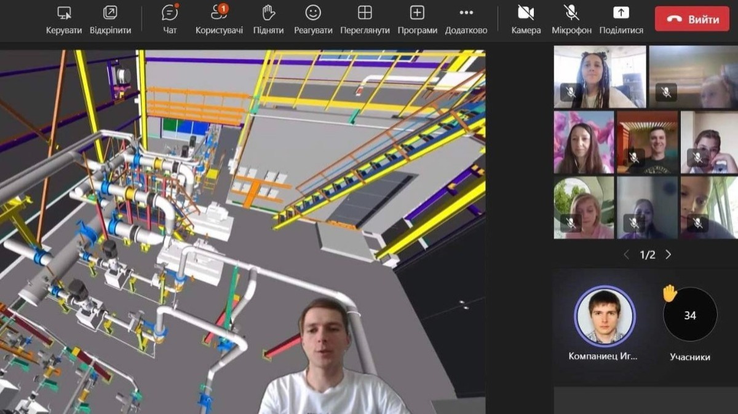Raise hand with the Підняти icon
This screenshot has width=738, height=414.
268,13
